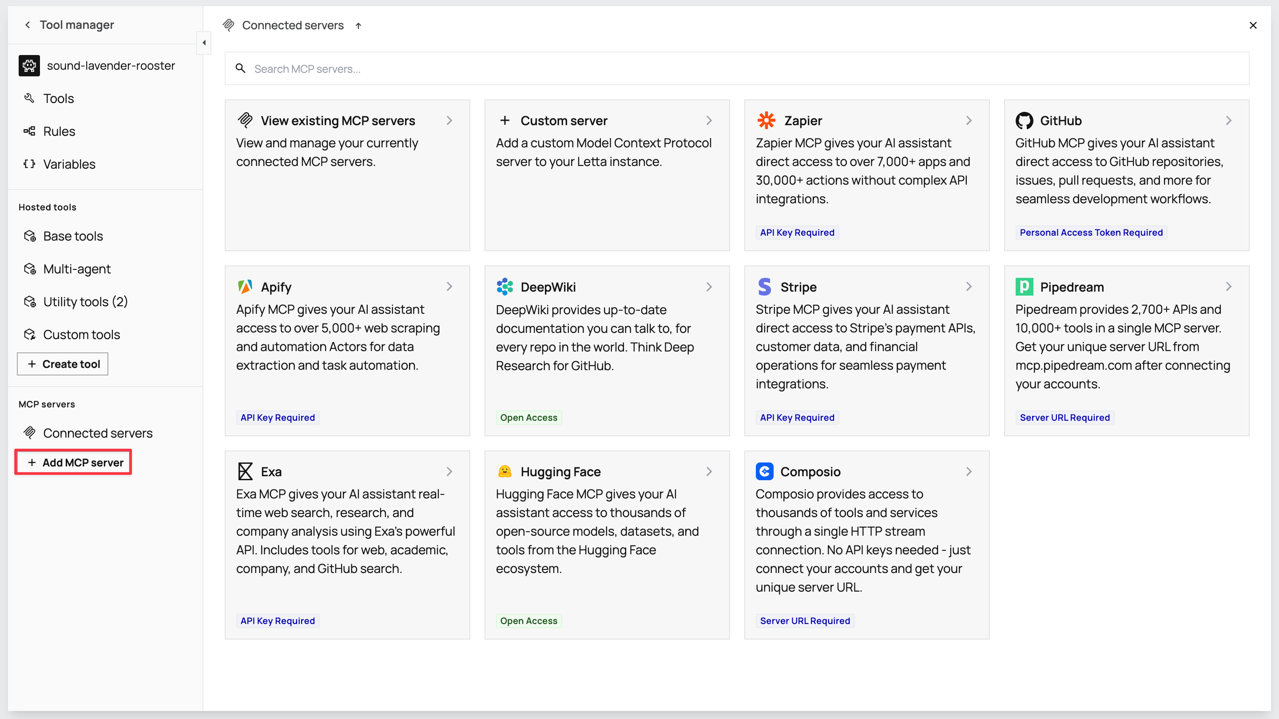
Task: Click the DeepWiki logo icon
Action: point(505,287)
